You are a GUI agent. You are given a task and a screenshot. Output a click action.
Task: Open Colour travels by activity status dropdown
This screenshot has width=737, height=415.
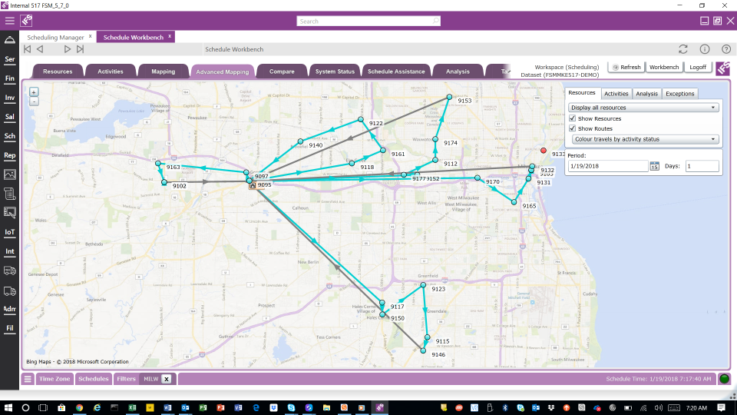pyautogui.click(x=643, y=139)
